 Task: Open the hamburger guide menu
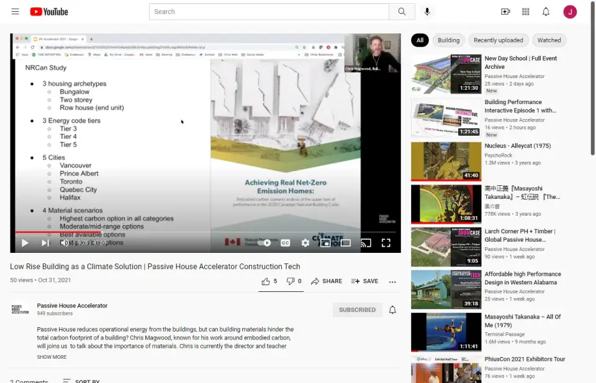tap(15, 12)
